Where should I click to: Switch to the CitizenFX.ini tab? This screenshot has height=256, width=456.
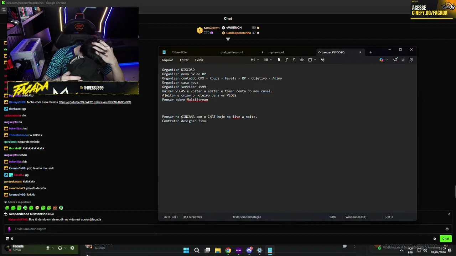(x=180, y=52)
